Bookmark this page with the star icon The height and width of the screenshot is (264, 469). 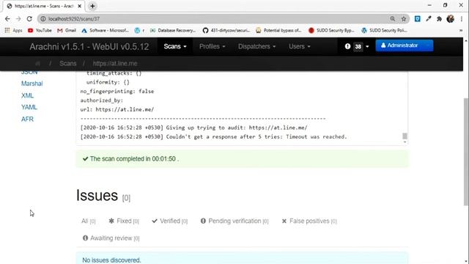pyautogui.click(x=404, y=19)
